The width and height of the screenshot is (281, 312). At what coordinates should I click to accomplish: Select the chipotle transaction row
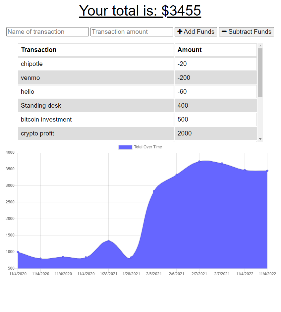(x=96, y=64)
